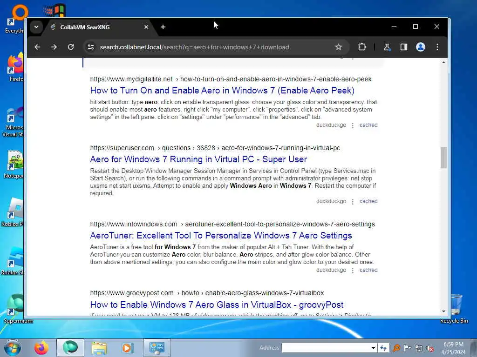The width and height of the screenshot is (477, 357).
Task: Open the groovyPost Aero Glass VirtualBox result
Action: [217, 304]
